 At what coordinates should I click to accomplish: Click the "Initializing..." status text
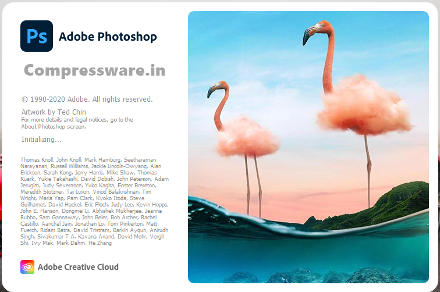tap(41, 140)
